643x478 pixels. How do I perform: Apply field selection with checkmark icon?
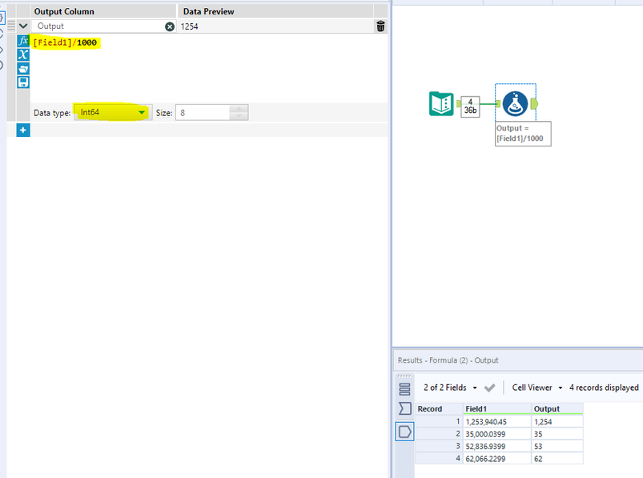pos(489,388)
